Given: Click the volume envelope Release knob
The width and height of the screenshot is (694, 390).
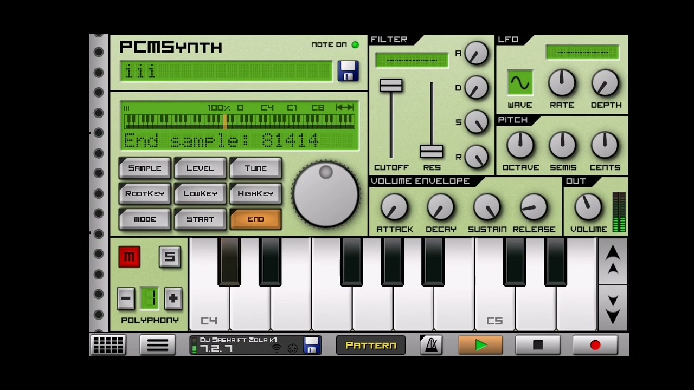Looking at the screenshot, I should [x=534, y=207].
